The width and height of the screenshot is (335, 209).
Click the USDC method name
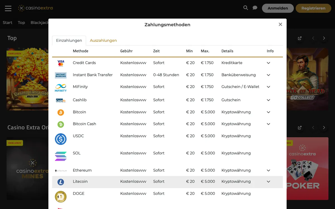[78, 136]
